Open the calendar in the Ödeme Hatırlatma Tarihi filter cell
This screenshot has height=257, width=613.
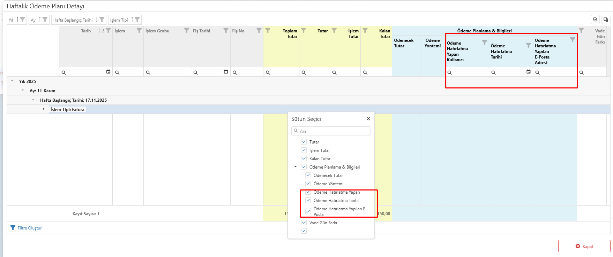click(x=529, y=72)
